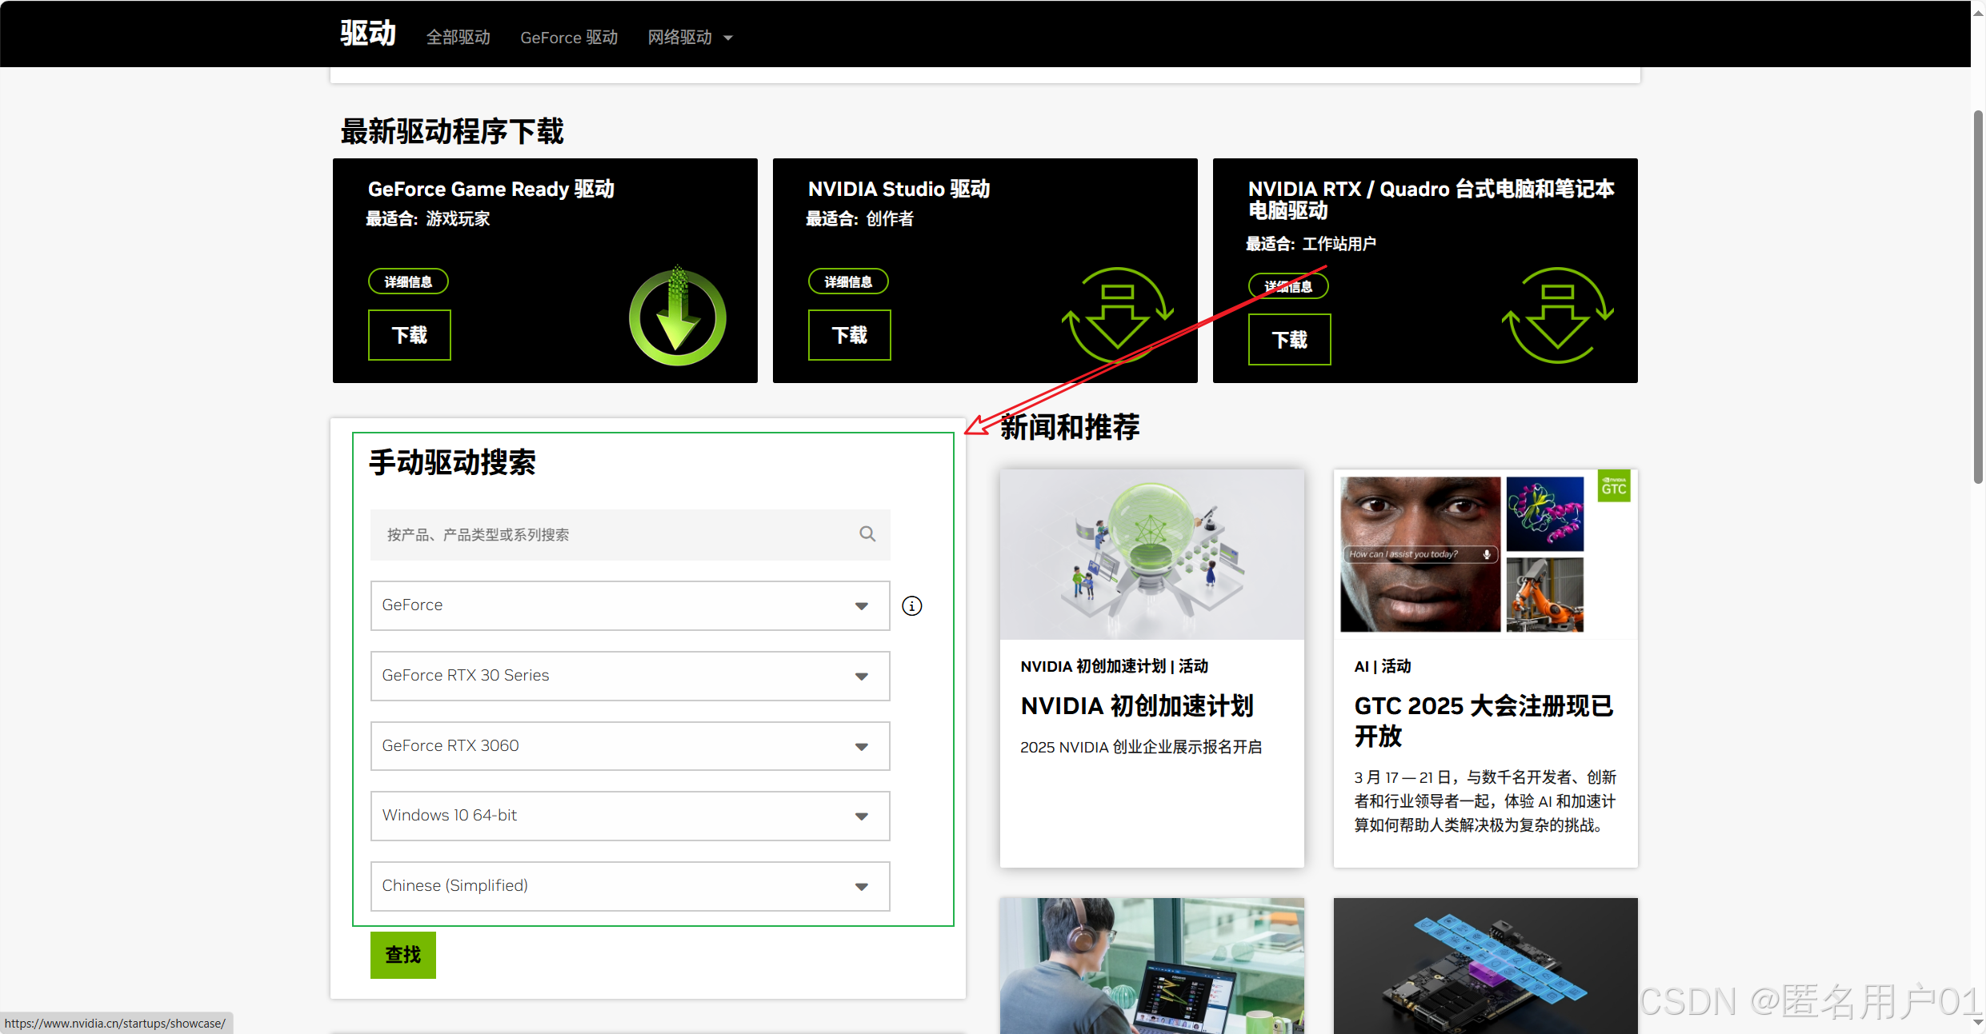Expand the Windows 10 64-bit OS dropdown
This screenshot has width=1986, height=1034.
point(630,816)
